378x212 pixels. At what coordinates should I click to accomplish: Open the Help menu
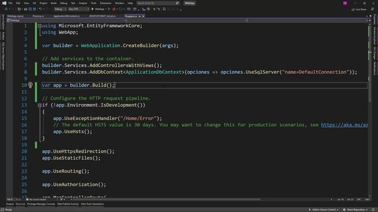click(130, 3)
